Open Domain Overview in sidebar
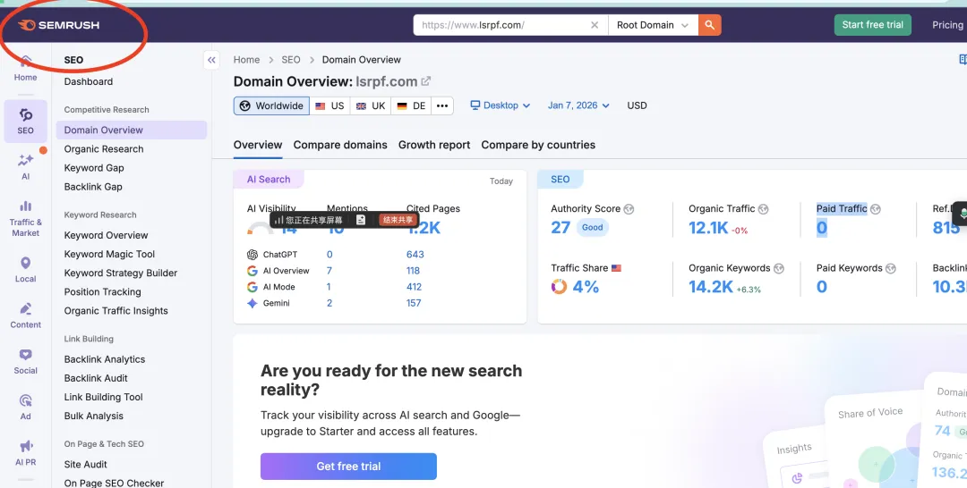The width and height of the screenshot is (967, 488). [x=132, y=130]
